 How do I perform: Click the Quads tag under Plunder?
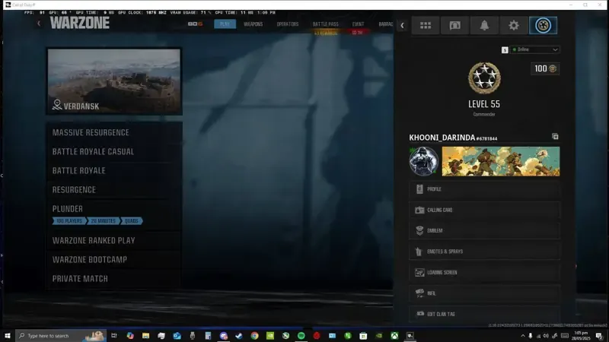131,221
